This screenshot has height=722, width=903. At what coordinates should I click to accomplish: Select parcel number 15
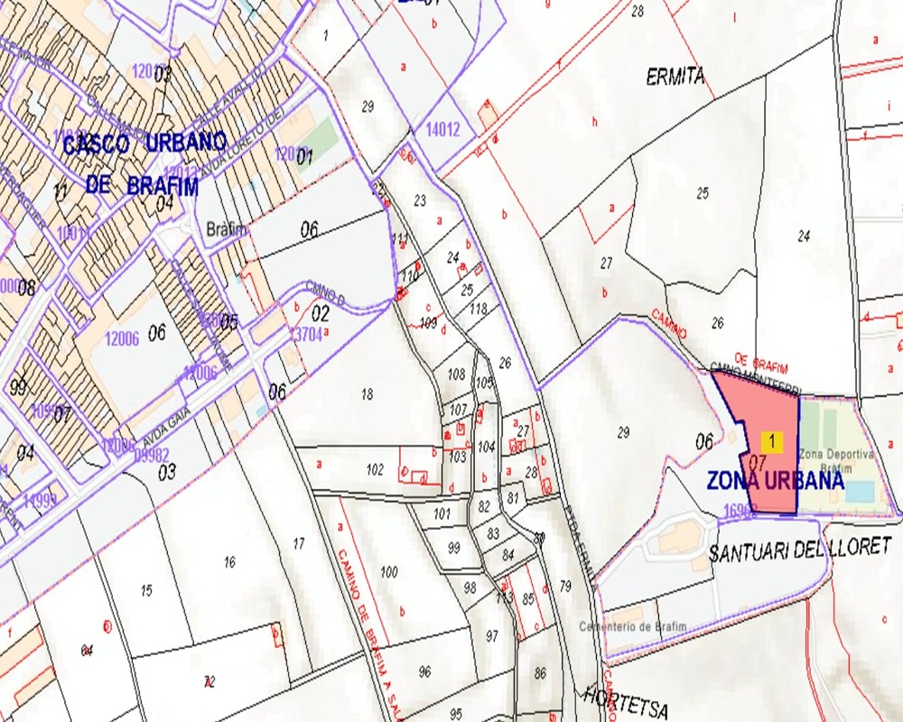146,590
